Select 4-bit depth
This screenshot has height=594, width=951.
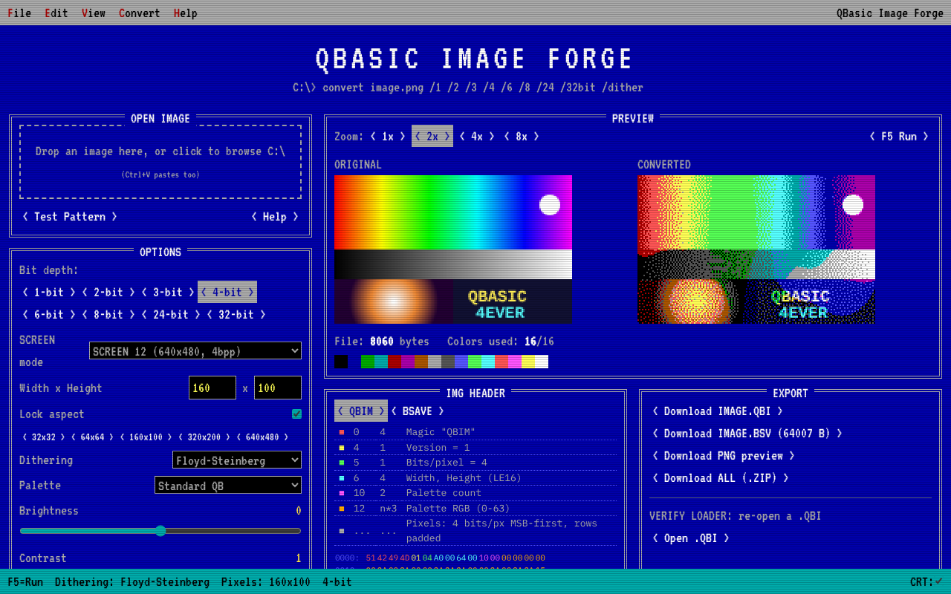click(227, 292)
